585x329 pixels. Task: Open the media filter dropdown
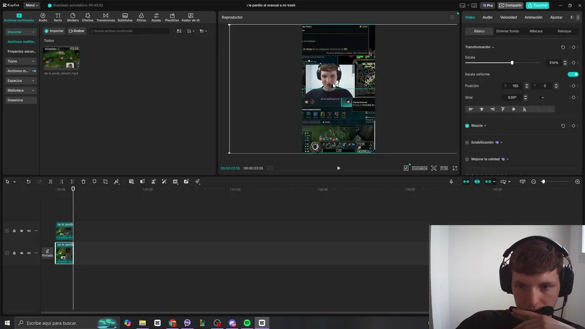click(203, 31)
